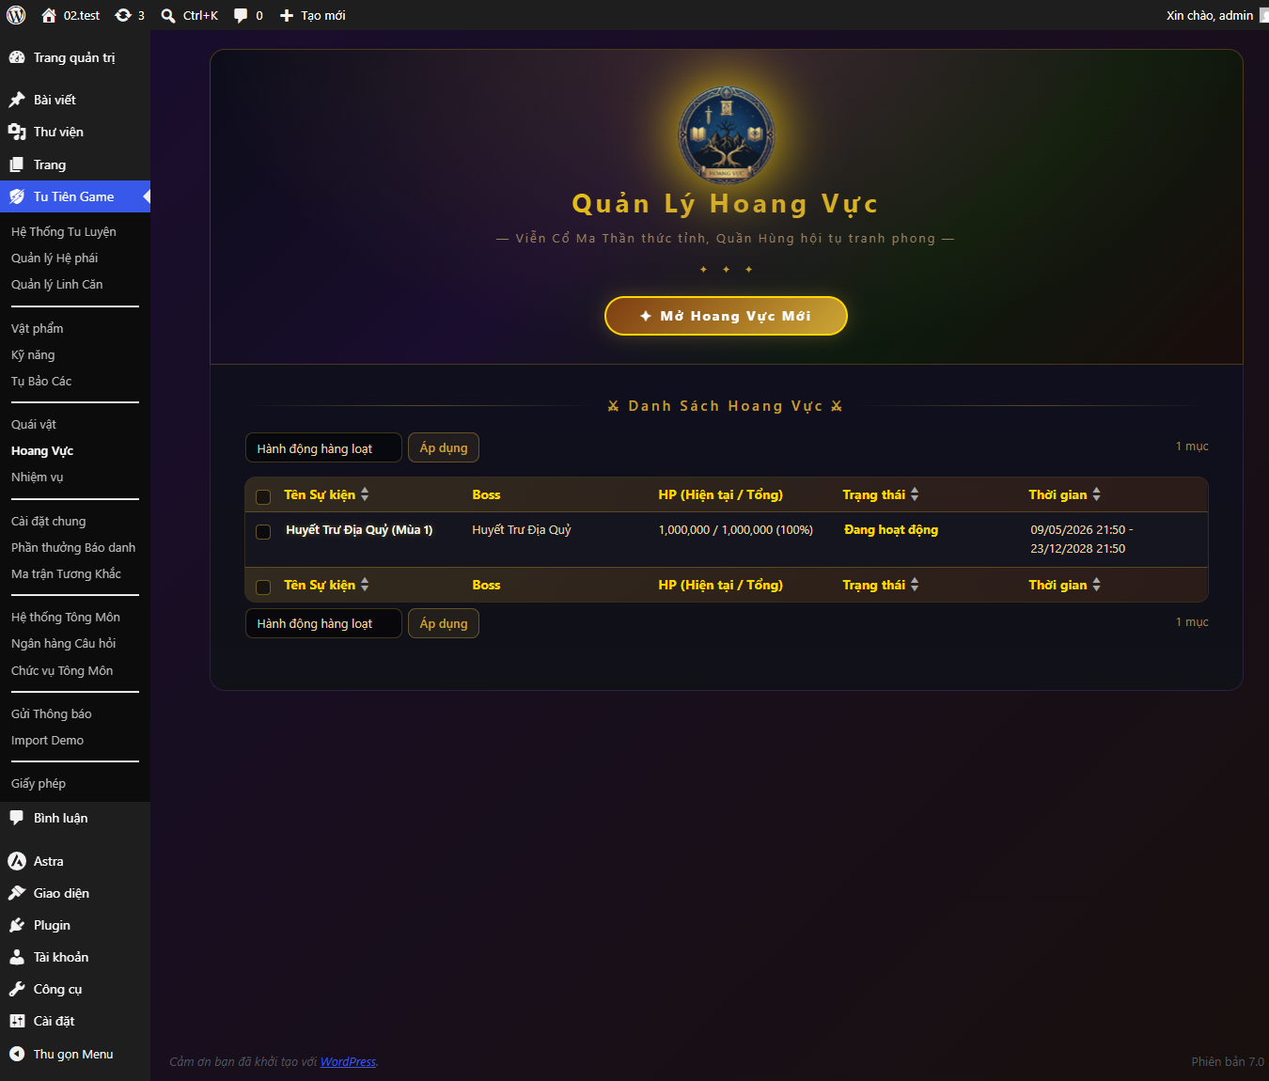
Task: Click the bottom Áp dụng button
Action: tap(444, 623)
